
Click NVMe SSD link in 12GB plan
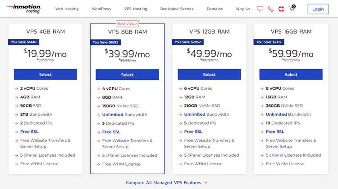(209, 105)
